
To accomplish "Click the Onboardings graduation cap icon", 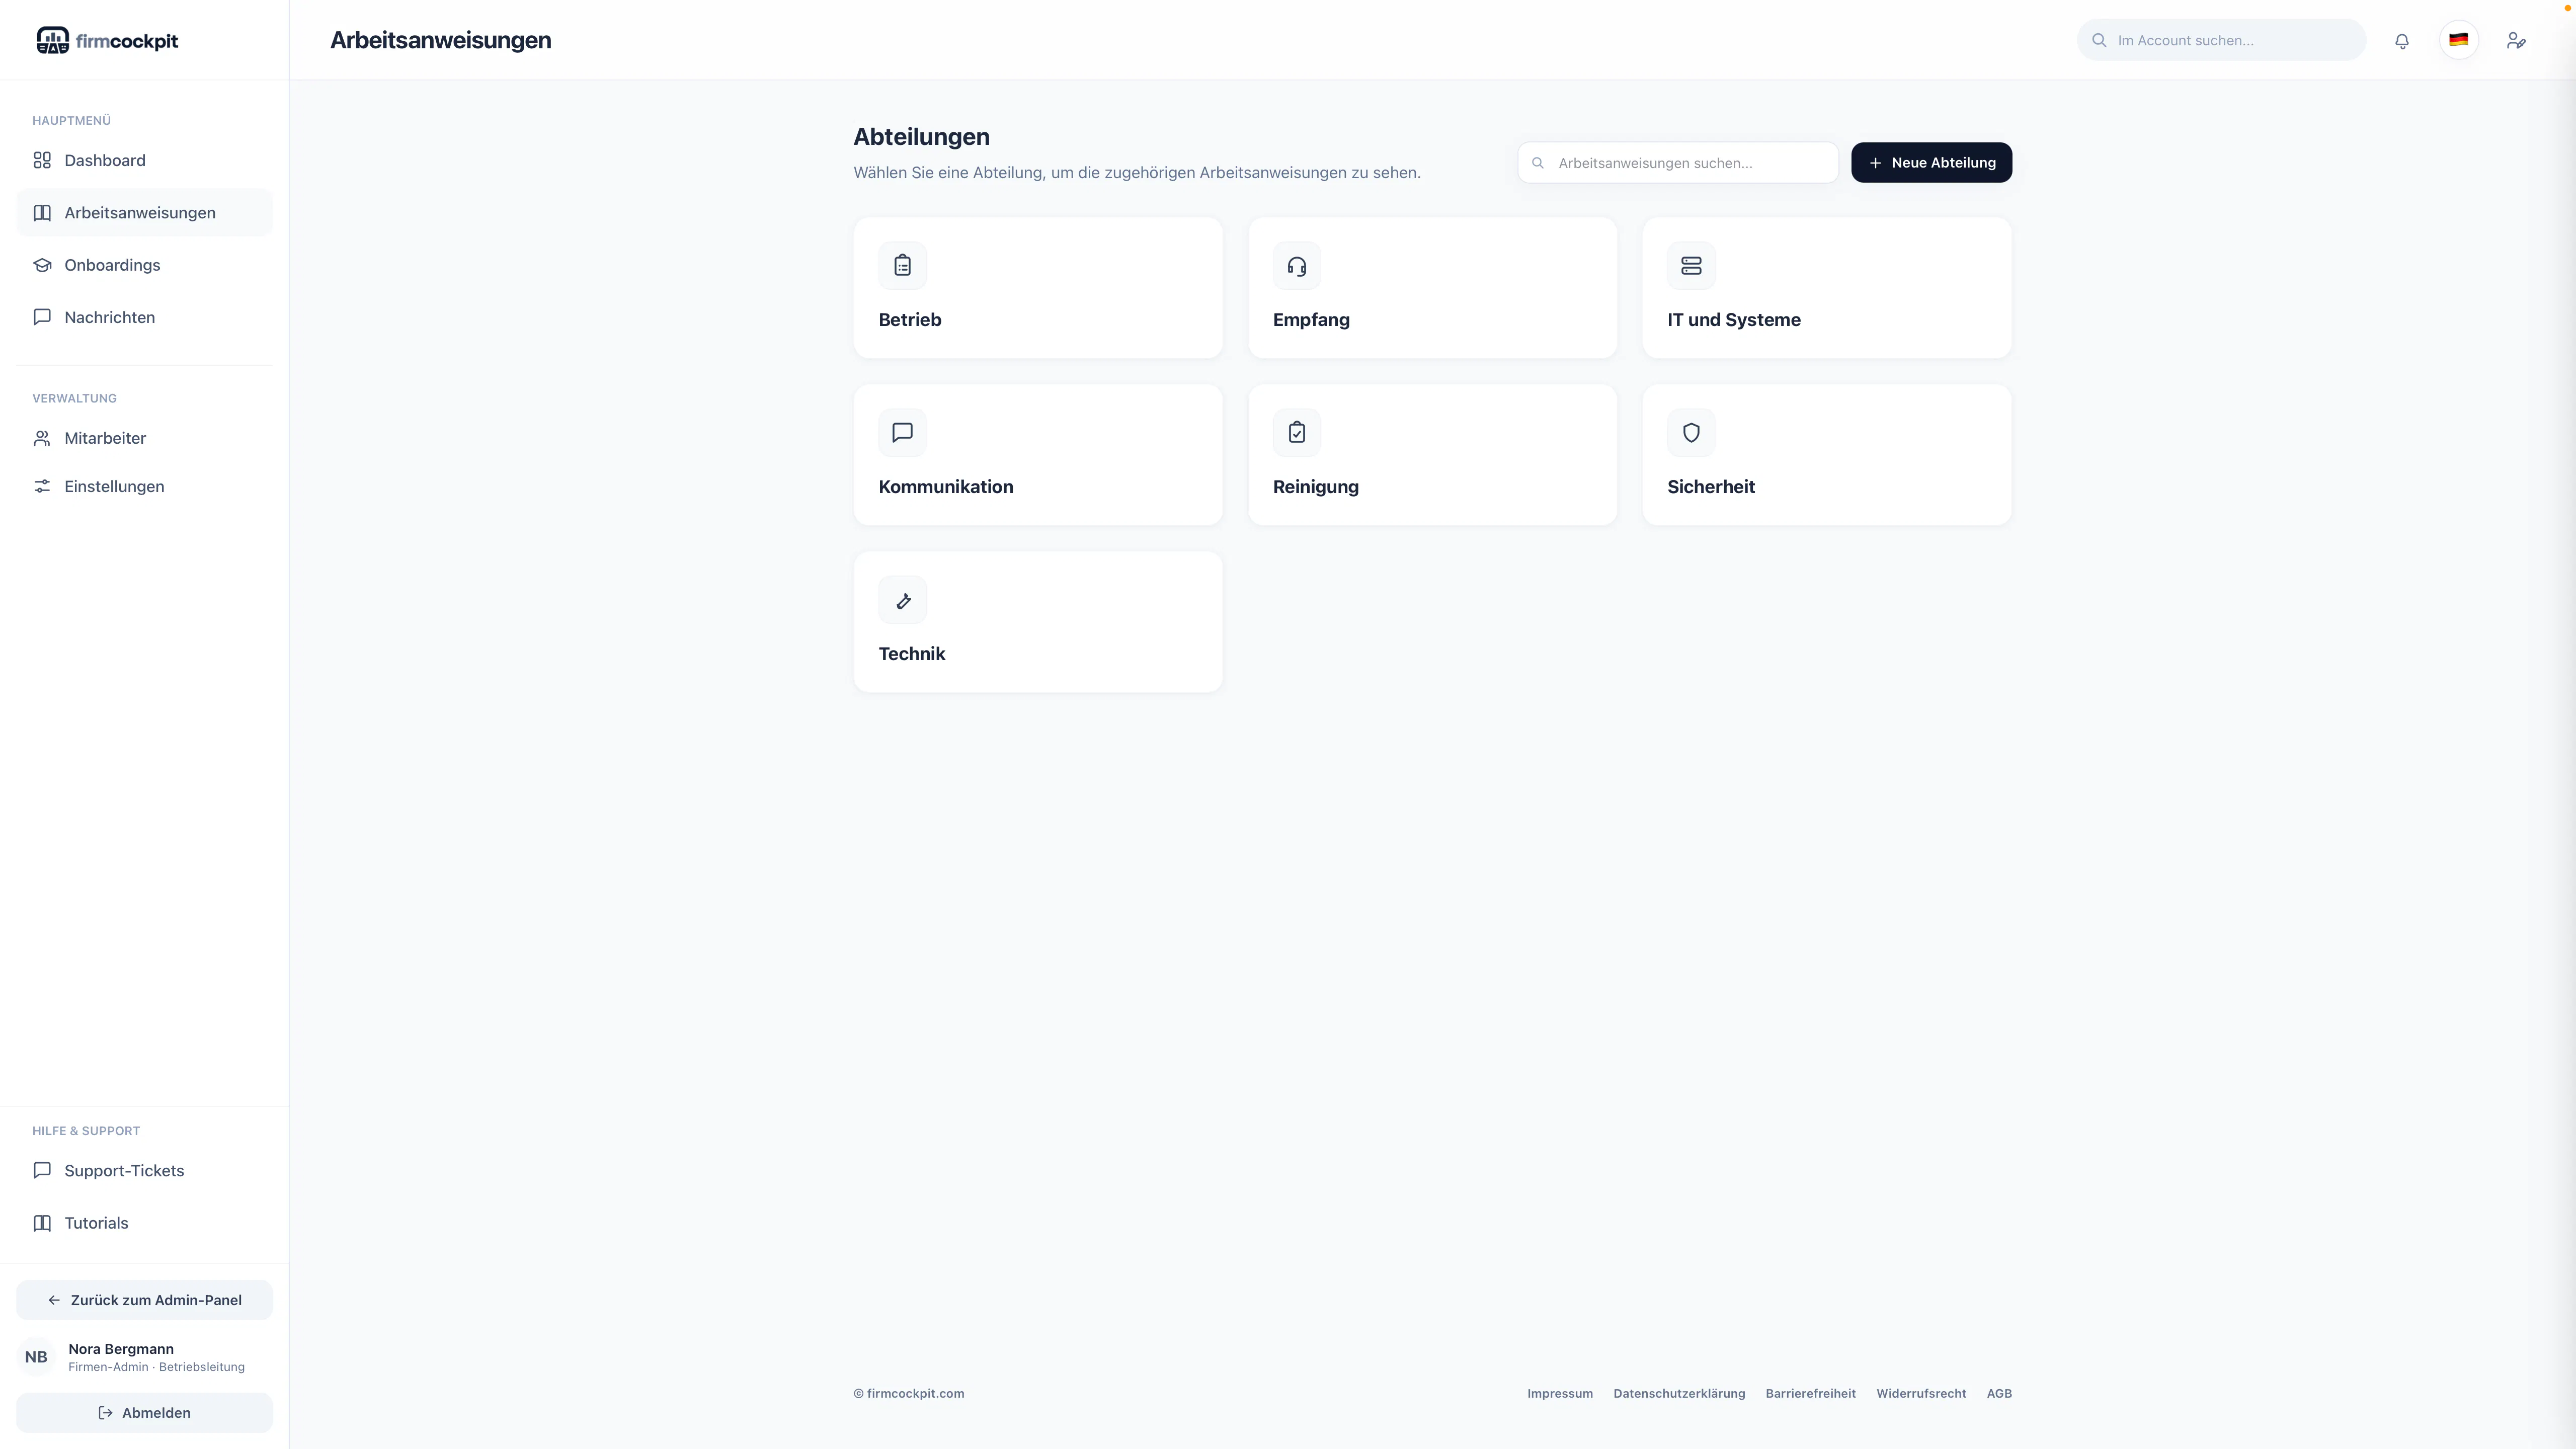I will tap(42, 265).
